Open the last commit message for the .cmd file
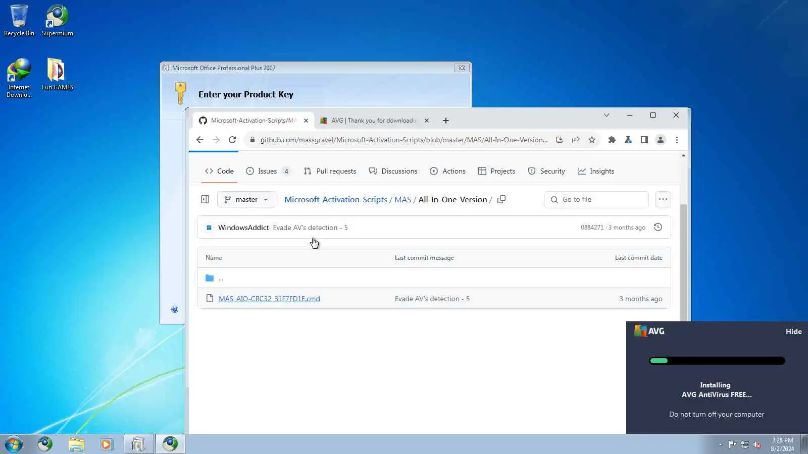 (x=432, y=299)
